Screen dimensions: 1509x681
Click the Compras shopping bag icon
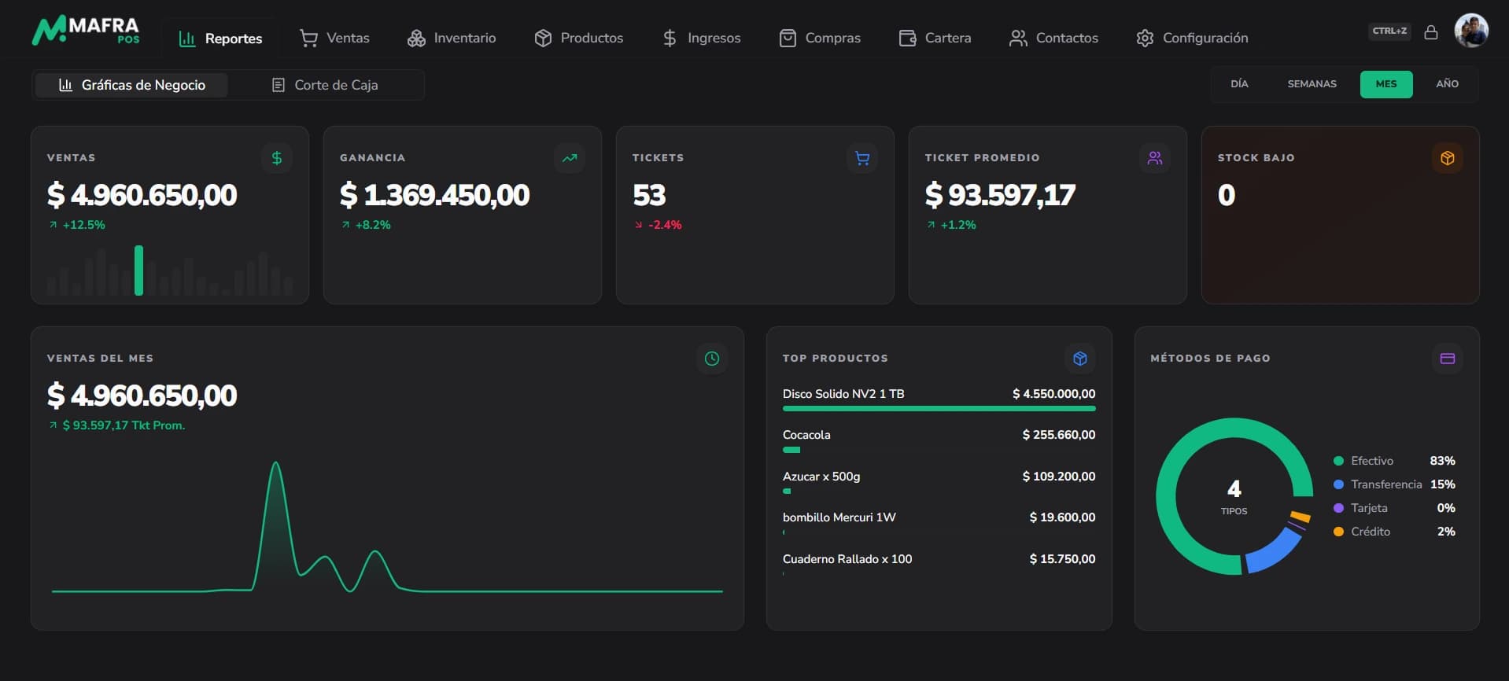pos(788,38)
